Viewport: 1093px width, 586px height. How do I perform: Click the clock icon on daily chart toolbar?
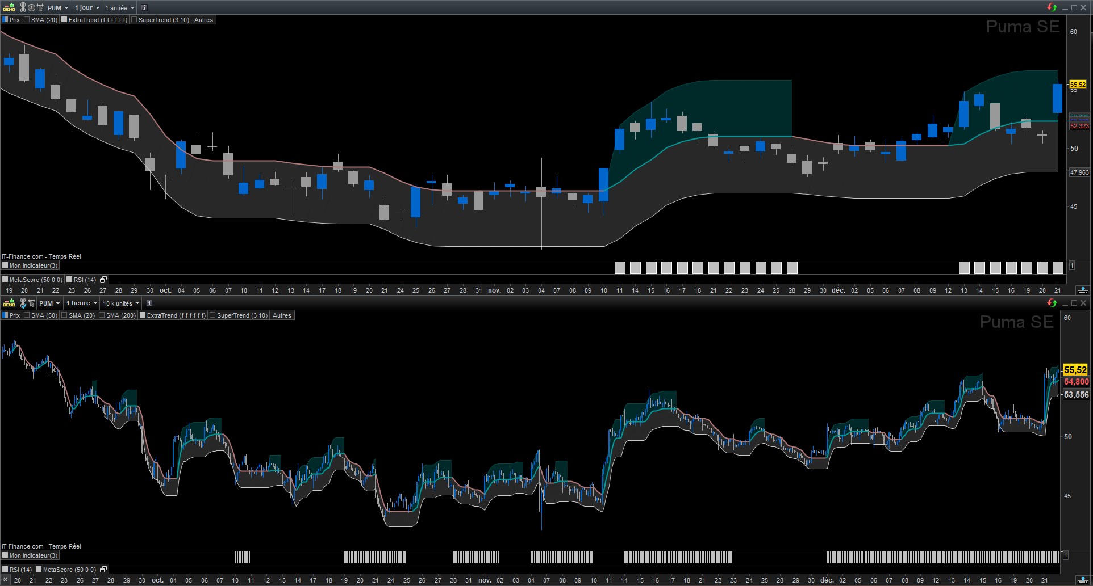(x=32, y=8)
